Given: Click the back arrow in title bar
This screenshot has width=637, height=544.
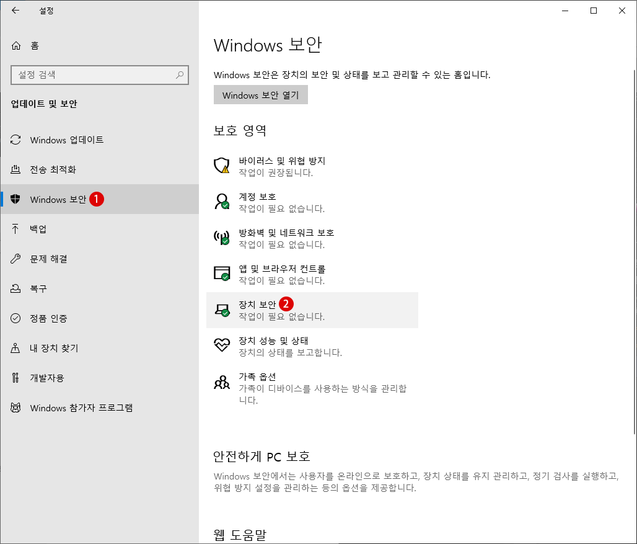Looking at the screenshot, I should tap(15, 11).
